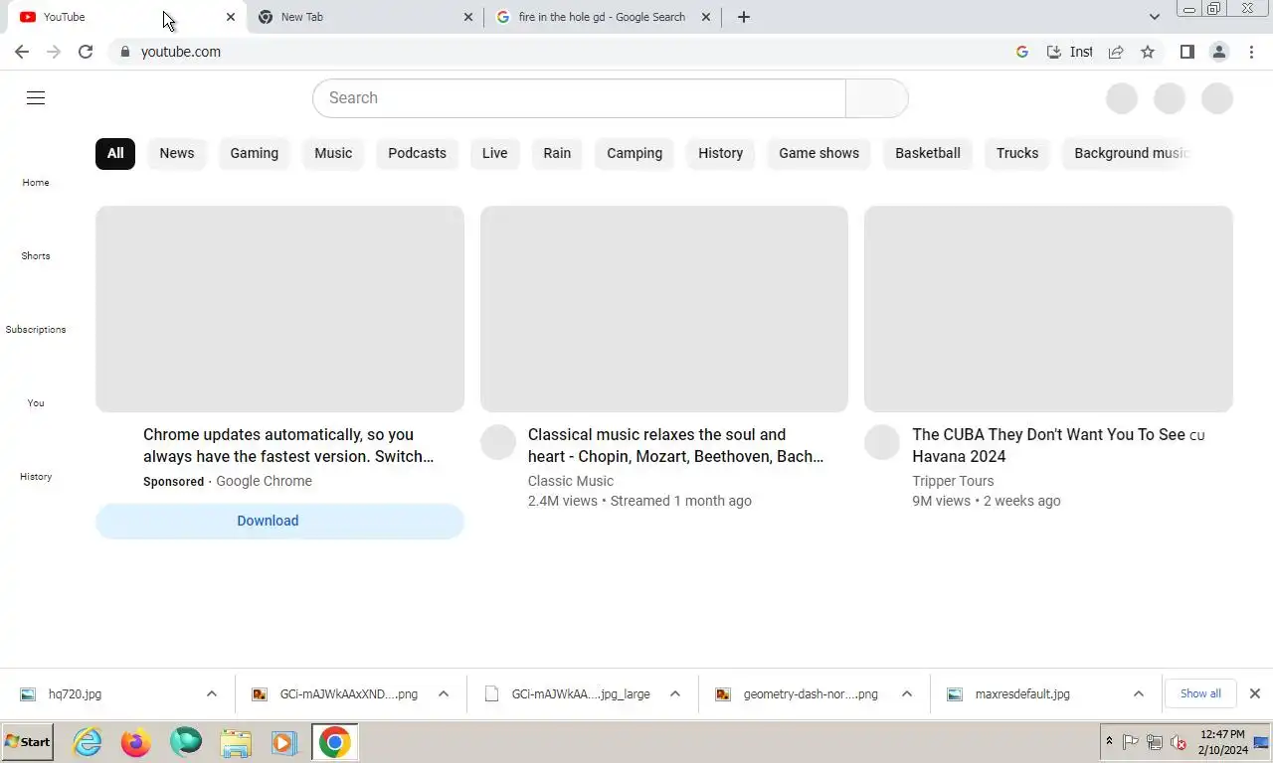Open the Classic Music channel link
This screenshot has width=1273, height=763.
click(571, 481)
